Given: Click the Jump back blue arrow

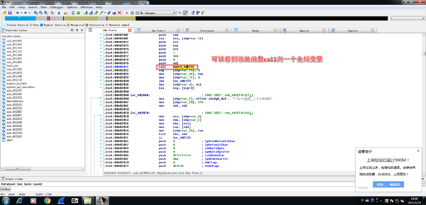Looking at the screenshot, I should pos(17,13).
